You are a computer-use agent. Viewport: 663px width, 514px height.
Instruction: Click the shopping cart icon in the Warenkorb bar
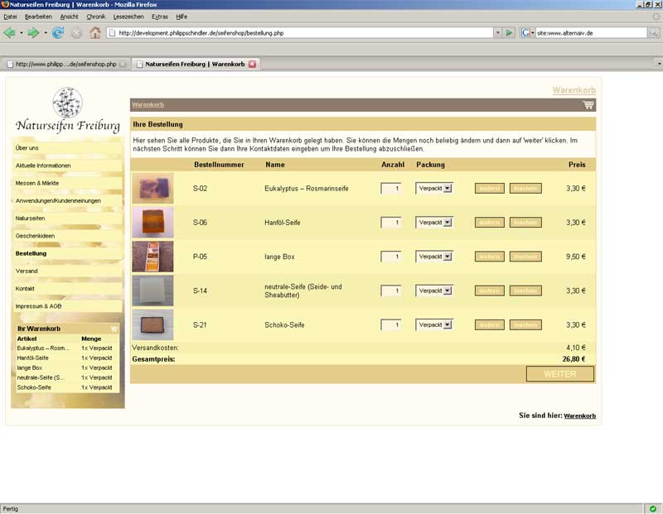[588, 105]
